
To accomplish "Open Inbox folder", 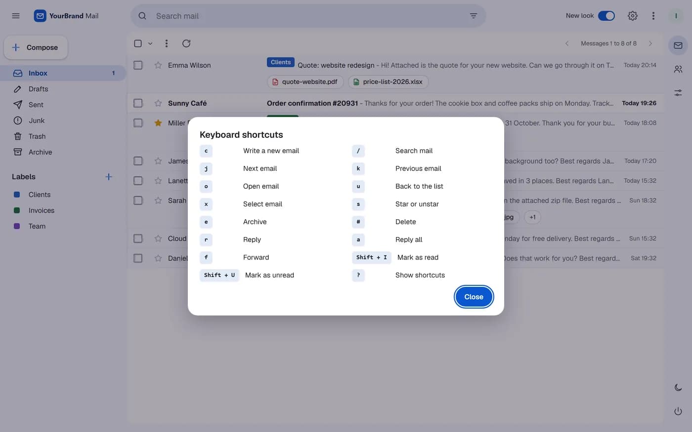I will tap(63, 73).
